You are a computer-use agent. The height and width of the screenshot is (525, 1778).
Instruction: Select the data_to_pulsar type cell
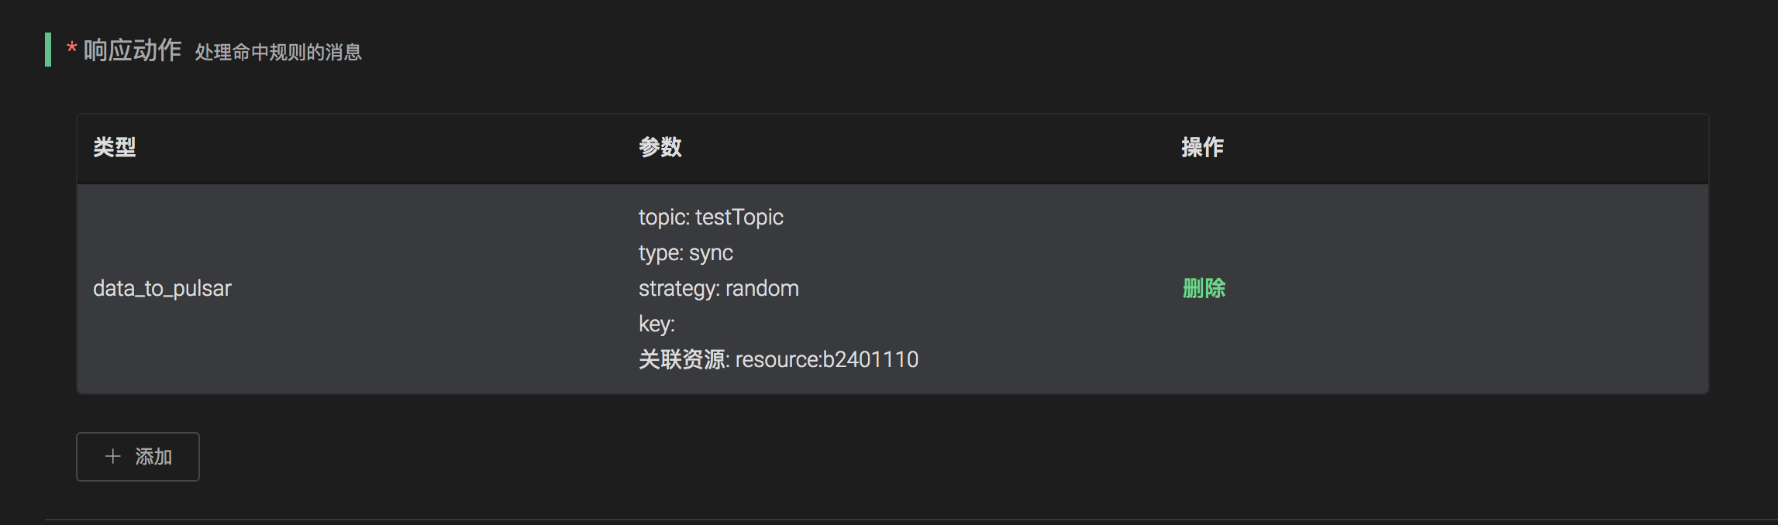click(162, 288)
